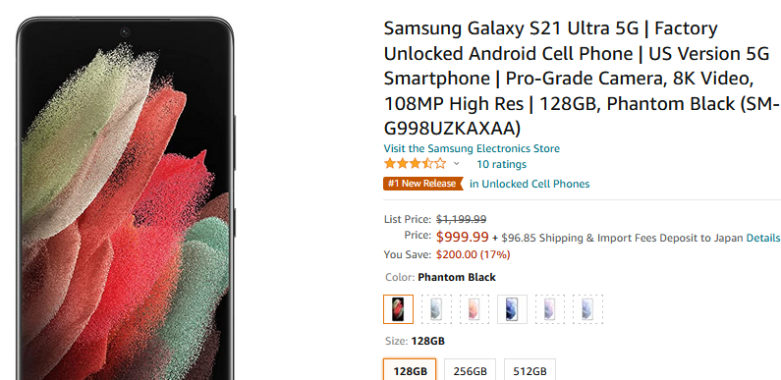The height and width of the screenshot is (380, 781).
Task: Click the #1 New Release badge
Action: coord(422,184)
